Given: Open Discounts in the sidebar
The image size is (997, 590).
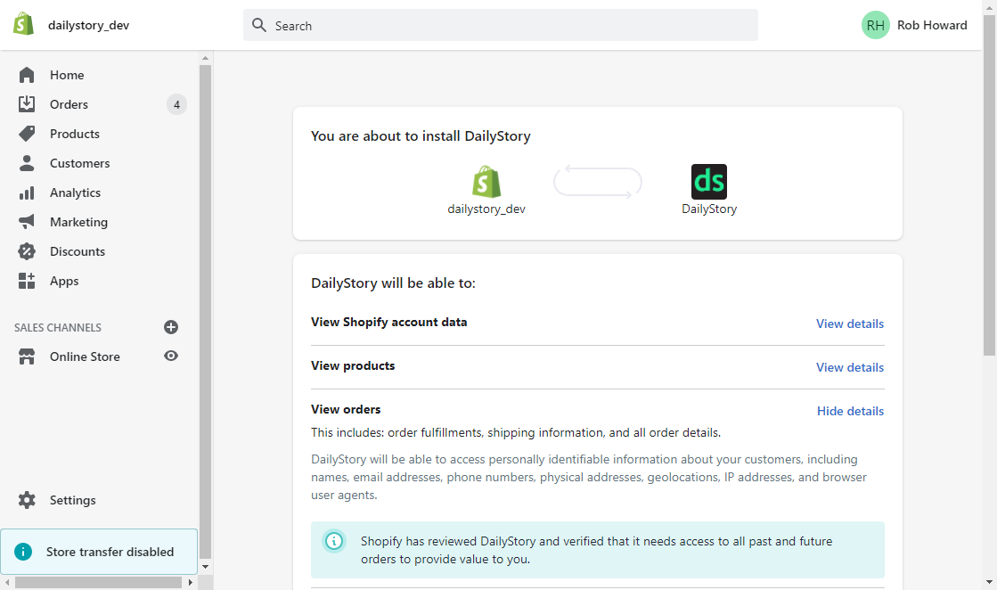Looking at the screenshot, I should click(77, 251).
